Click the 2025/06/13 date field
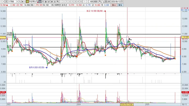Image resolution: width=189 pixels, height=106 pixels. coord(115,2)
